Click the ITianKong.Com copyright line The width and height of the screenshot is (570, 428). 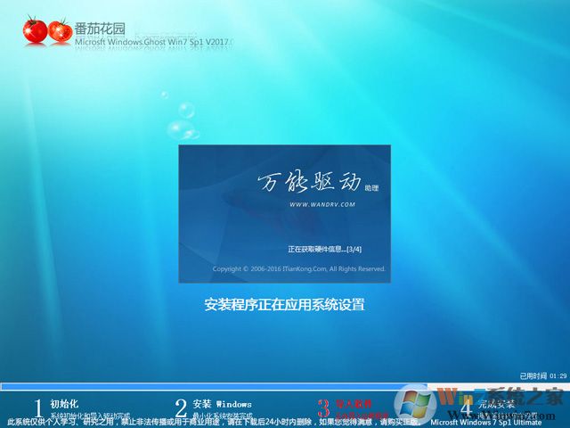(299, 269)
